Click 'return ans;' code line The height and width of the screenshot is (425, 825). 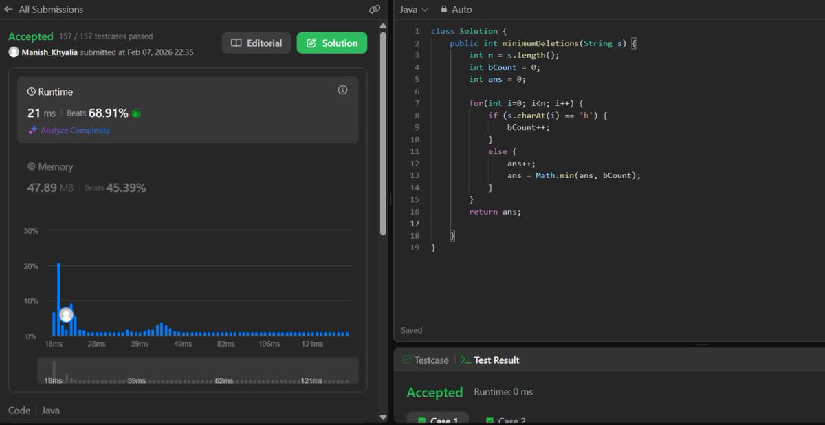point(495,212)
